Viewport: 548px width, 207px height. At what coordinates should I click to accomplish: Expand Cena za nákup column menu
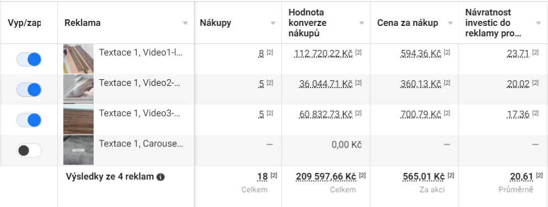click(450, 23)
